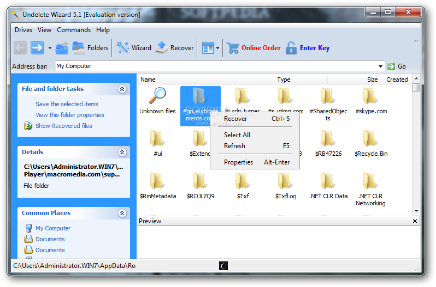436x287 pixels.
Task: Open the forward history dropdown arrow
Action: (x=50, y=48)
